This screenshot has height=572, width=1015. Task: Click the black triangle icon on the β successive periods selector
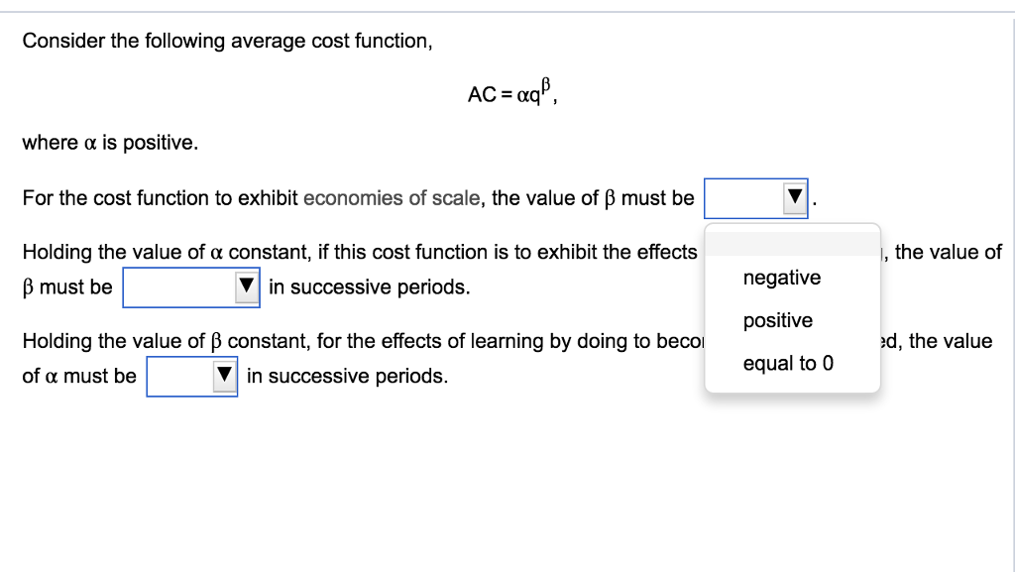tap(245, 286)
